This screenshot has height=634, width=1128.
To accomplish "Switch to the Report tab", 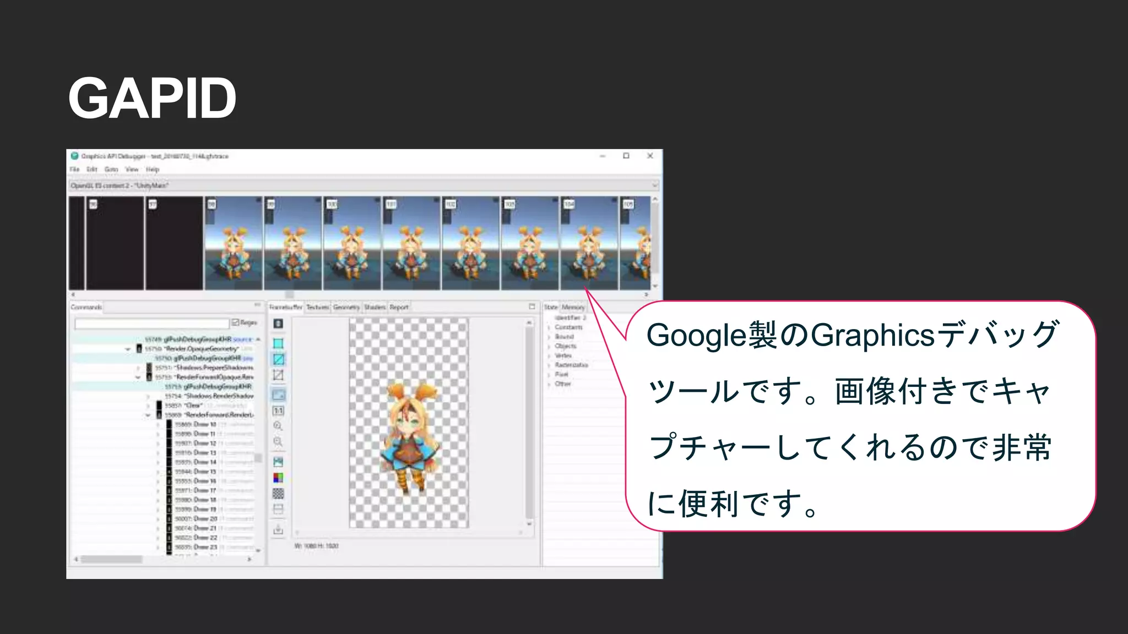I will point(399,307).
